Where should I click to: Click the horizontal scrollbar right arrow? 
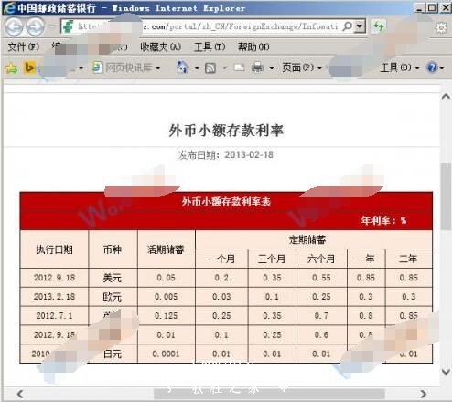click(x=423, y=394)
